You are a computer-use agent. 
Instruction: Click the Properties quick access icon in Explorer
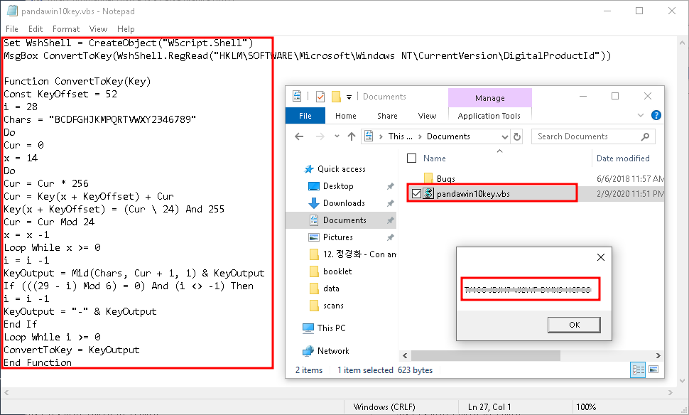point(320,96)
